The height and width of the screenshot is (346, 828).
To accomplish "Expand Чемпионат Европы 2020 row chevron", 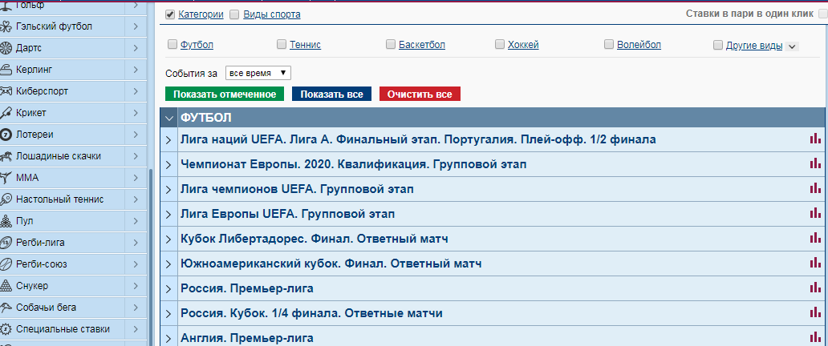I will tap(169, 165).
